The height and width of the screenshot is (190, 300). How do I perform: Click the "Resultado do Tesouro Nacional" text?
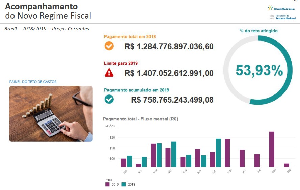point(285,17)
